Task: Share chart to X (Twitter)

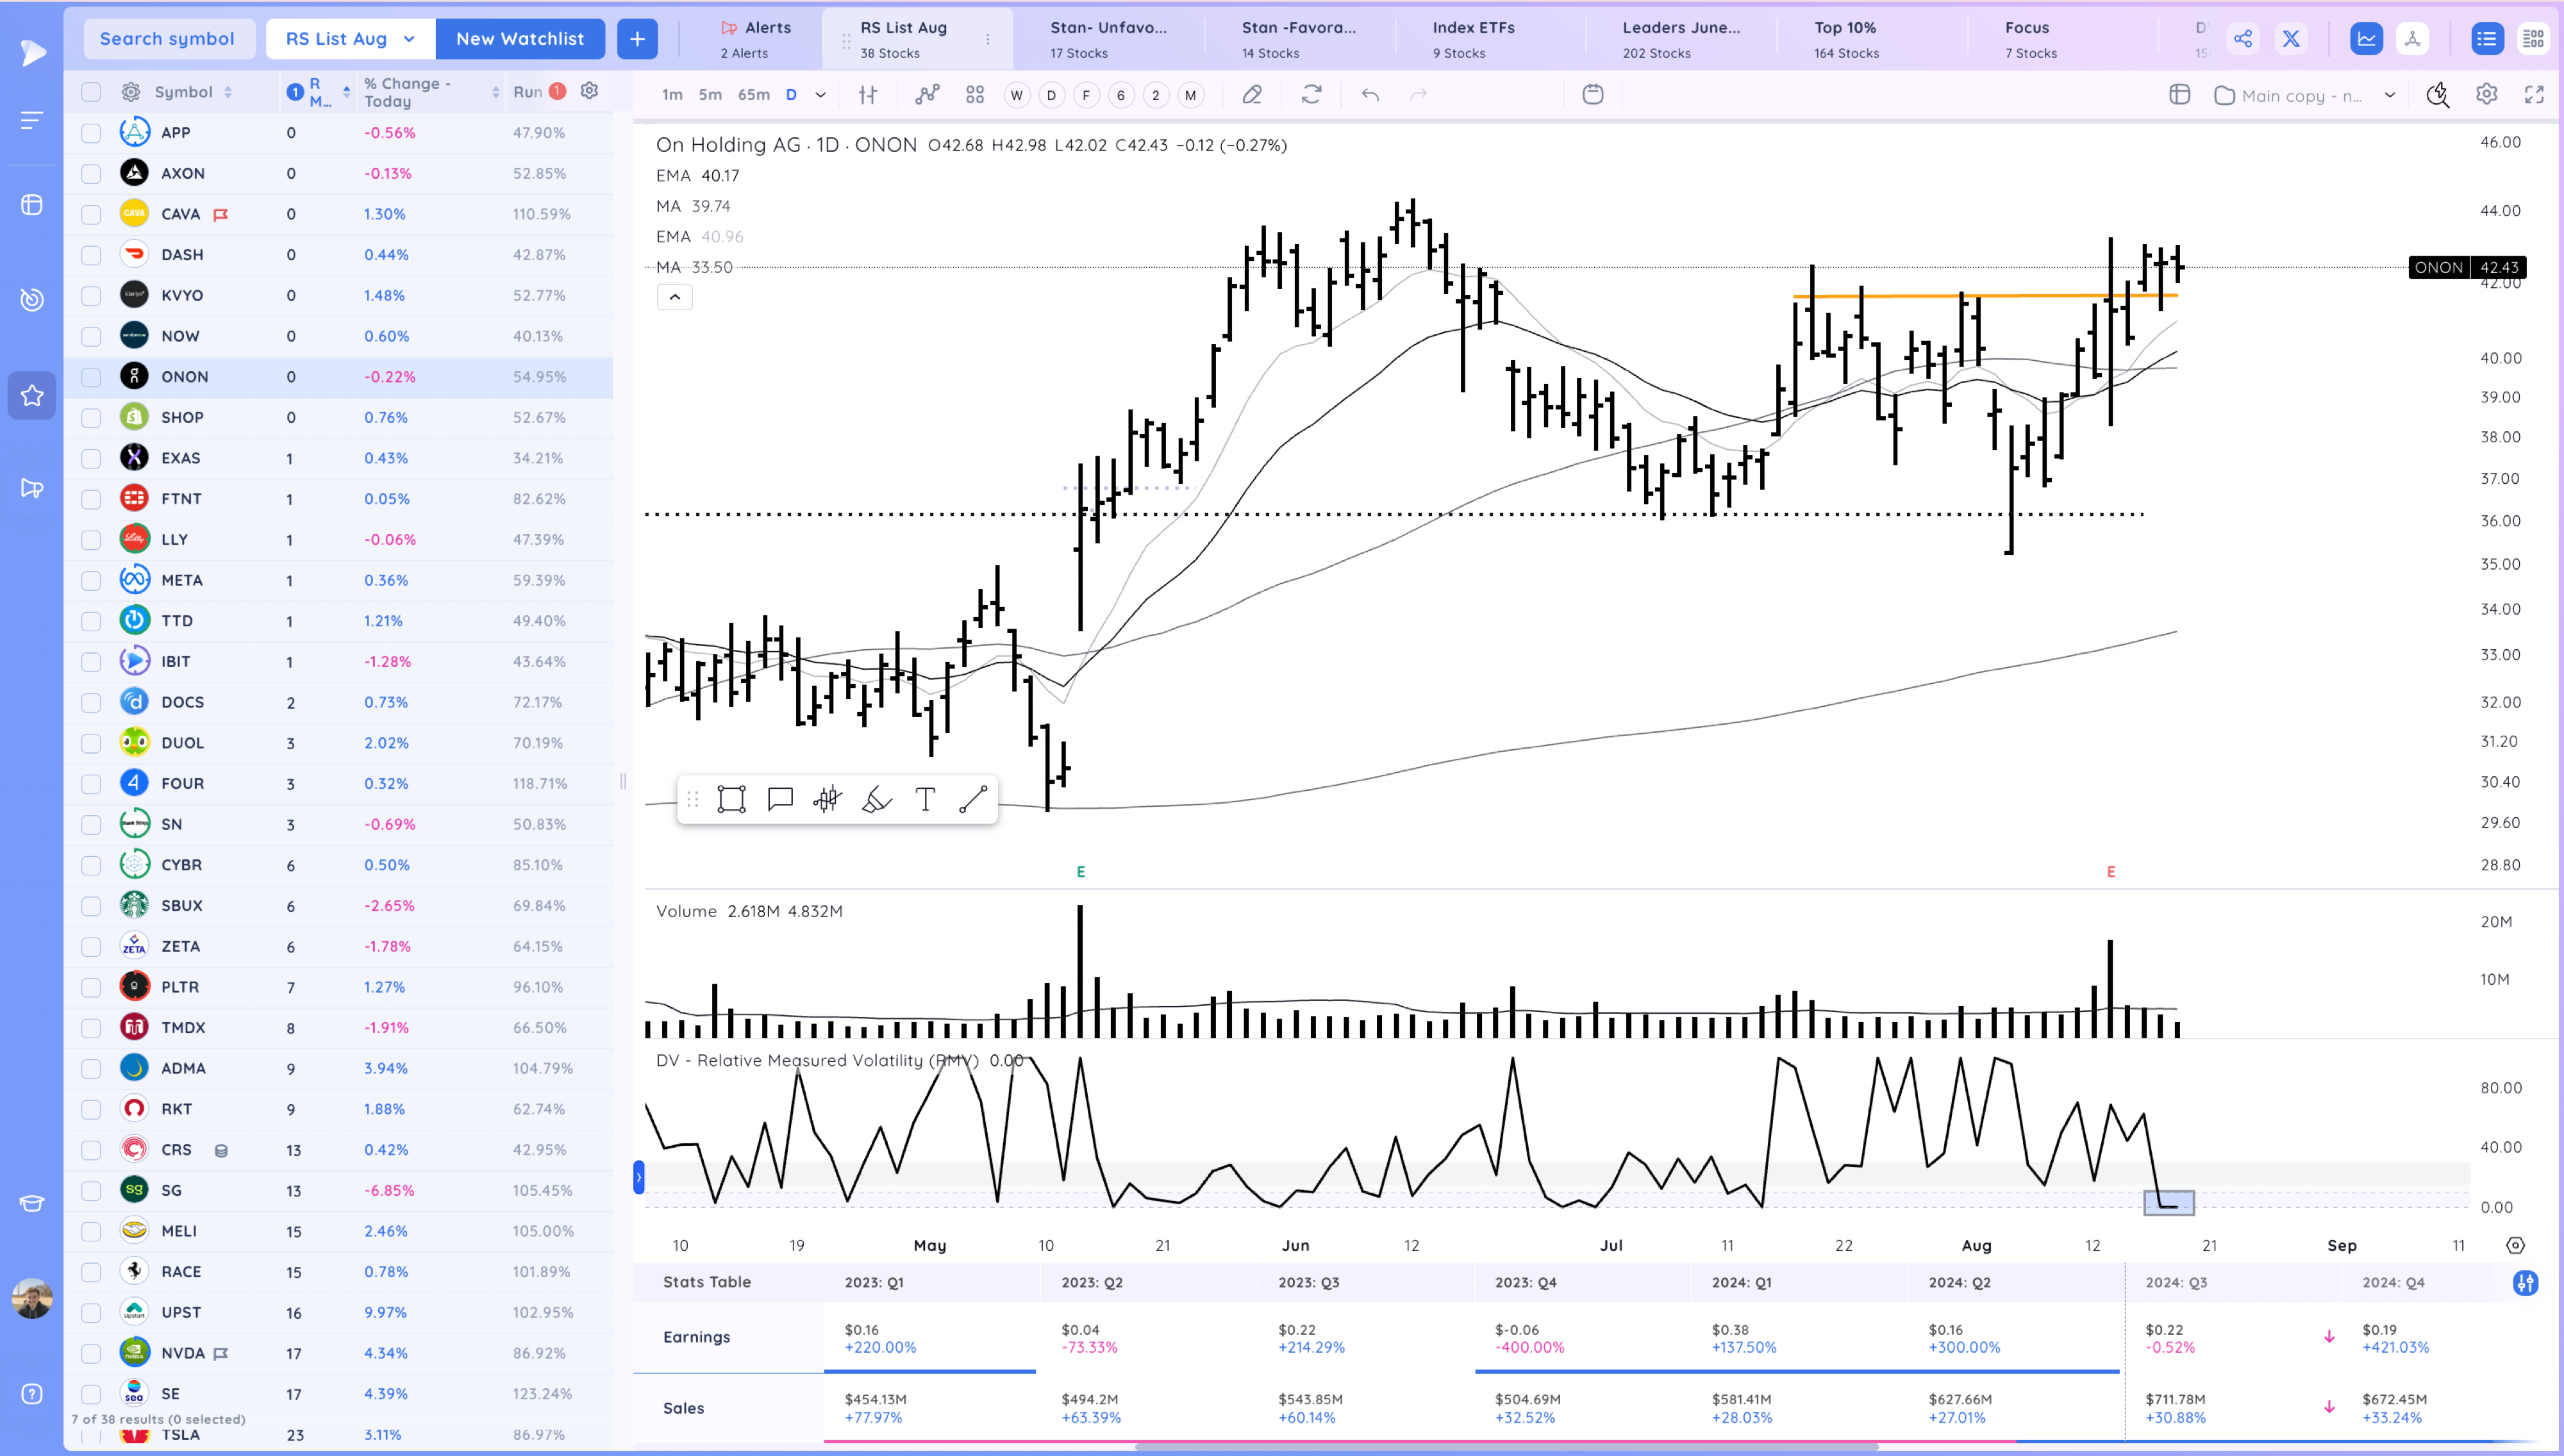Action: coord(2291,38)
